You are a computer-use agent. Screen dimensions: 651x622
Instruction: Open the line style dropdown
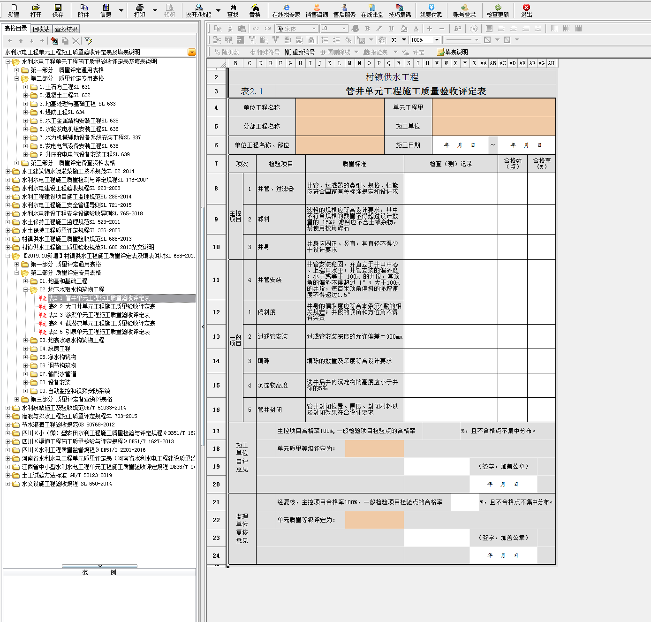pyautogui.click(x=477, y=40)
